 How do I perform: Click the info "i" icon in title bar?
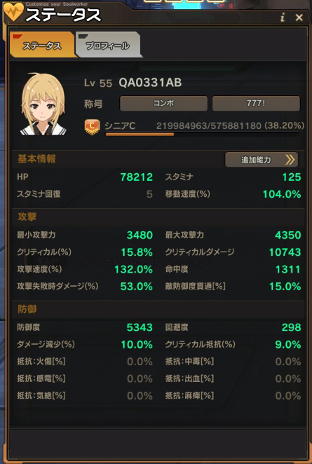point(283,18)
